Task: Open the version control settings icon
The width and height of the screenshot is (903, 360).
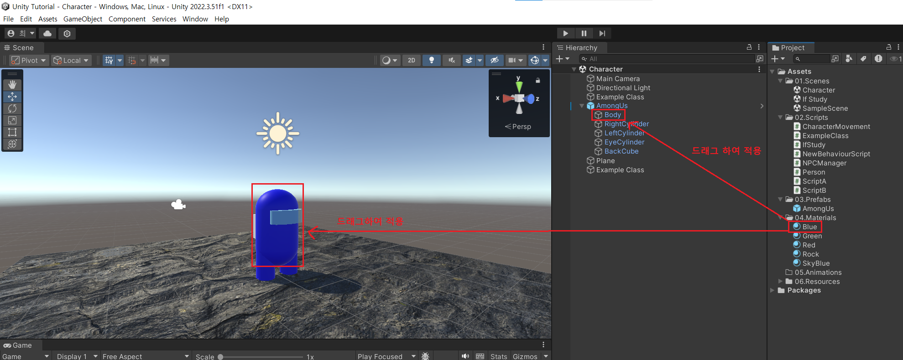Action: tap(67, 33)
